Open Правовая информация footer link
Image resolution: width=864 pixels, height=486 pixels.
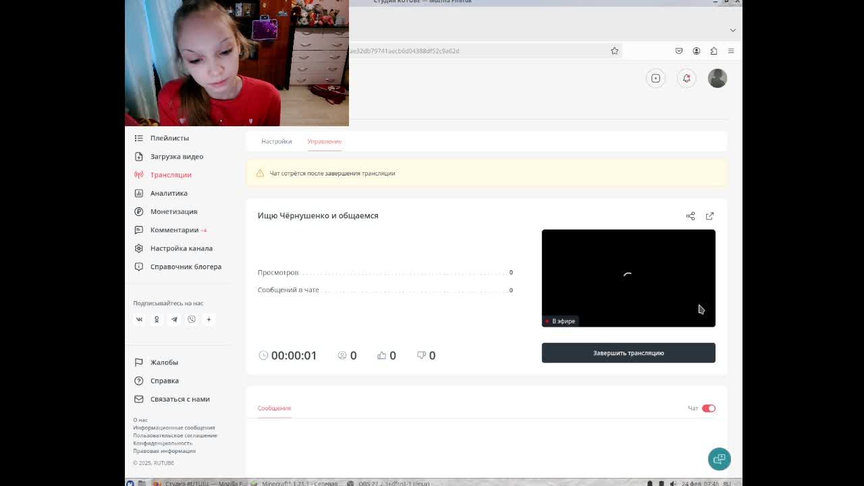point(164,451)
